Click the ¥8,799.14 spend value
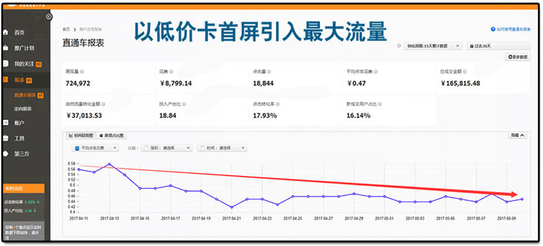The image size is (543, 246). (176, 83)
